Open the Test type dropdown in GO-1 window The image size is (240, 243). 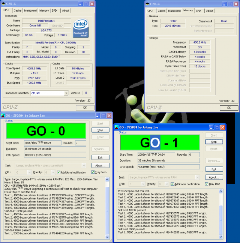(x=197, y=177)
